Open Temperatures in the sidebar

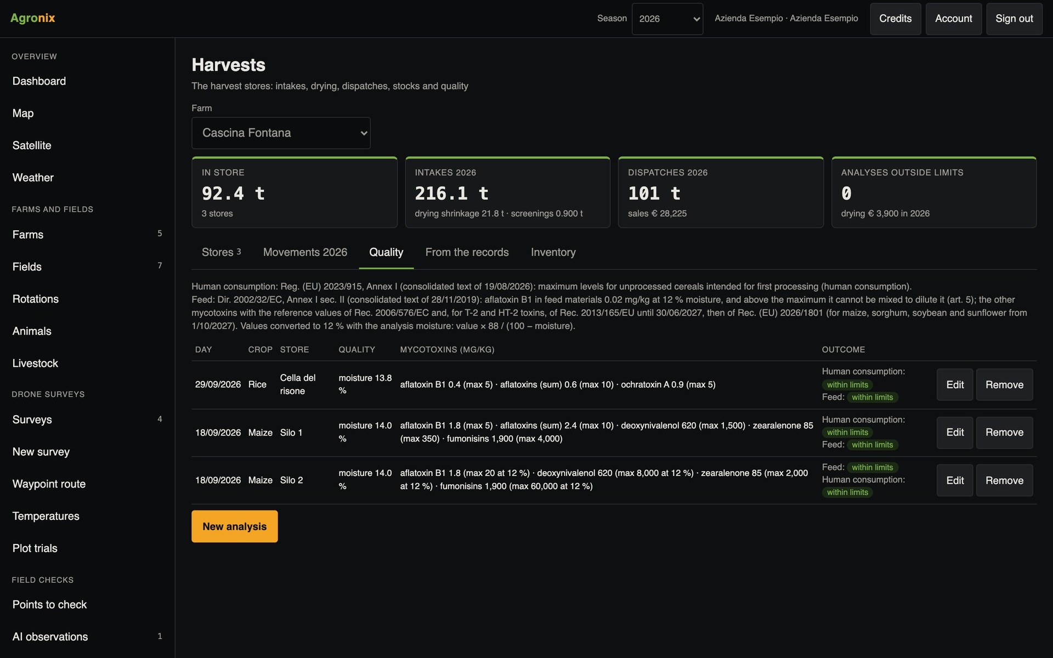click(87, 516)
